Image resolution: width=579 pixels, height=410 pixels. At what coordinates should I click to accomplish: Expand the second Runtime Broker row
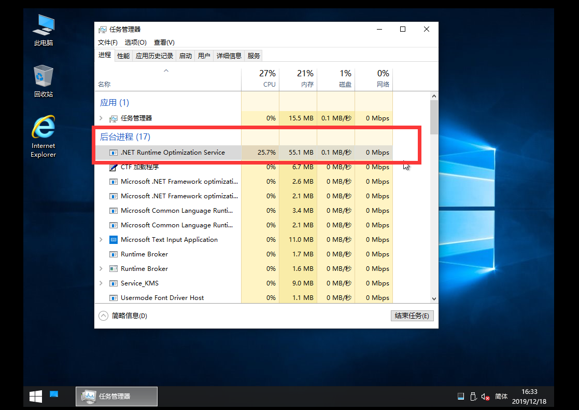[x=101, y=268]
